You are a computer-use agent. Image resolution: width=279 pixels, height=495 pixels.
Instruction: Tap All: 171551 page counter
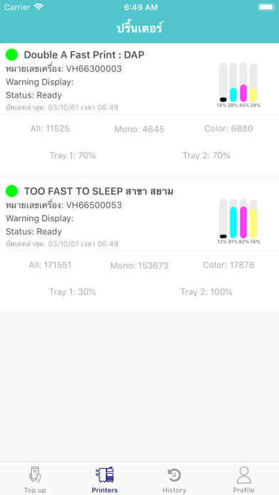[x=51, y=265]
